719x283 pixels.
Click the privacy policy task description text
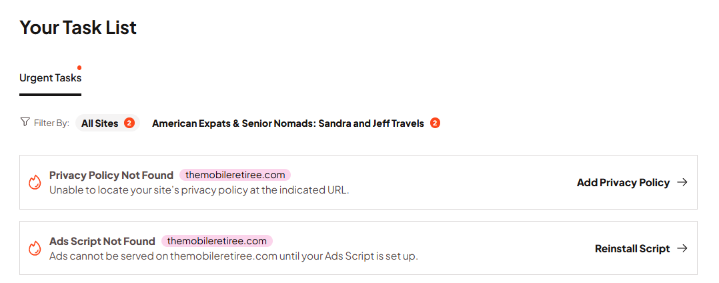[x=199, y=190]
